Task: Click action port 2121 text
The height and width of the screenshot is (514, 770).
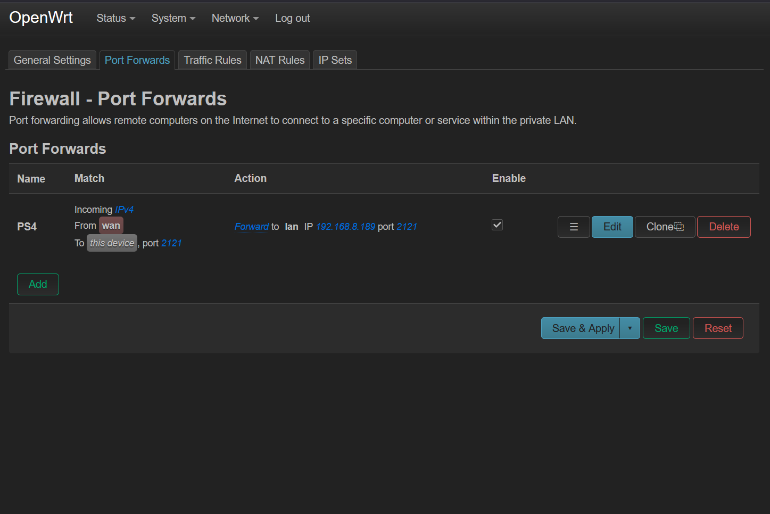Action: [x=407, y=227]
